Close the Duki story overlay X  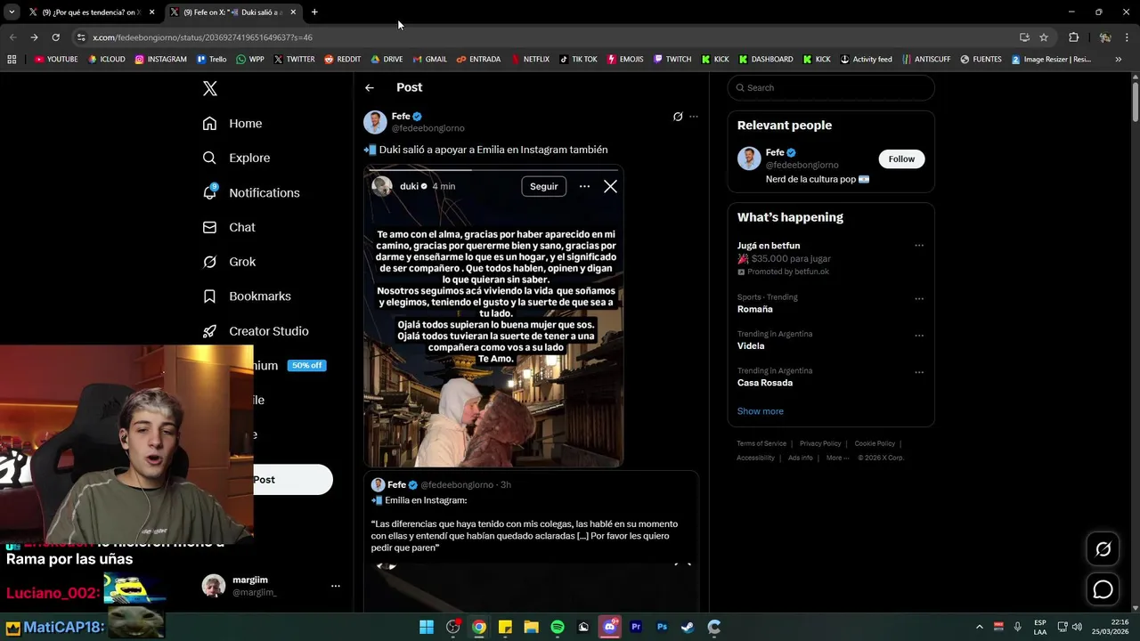point(610,186)
